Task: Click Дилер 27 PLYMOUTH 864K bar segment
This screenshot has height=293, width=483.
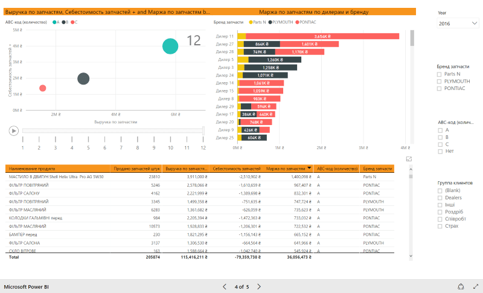Action: tap(262, 44)
